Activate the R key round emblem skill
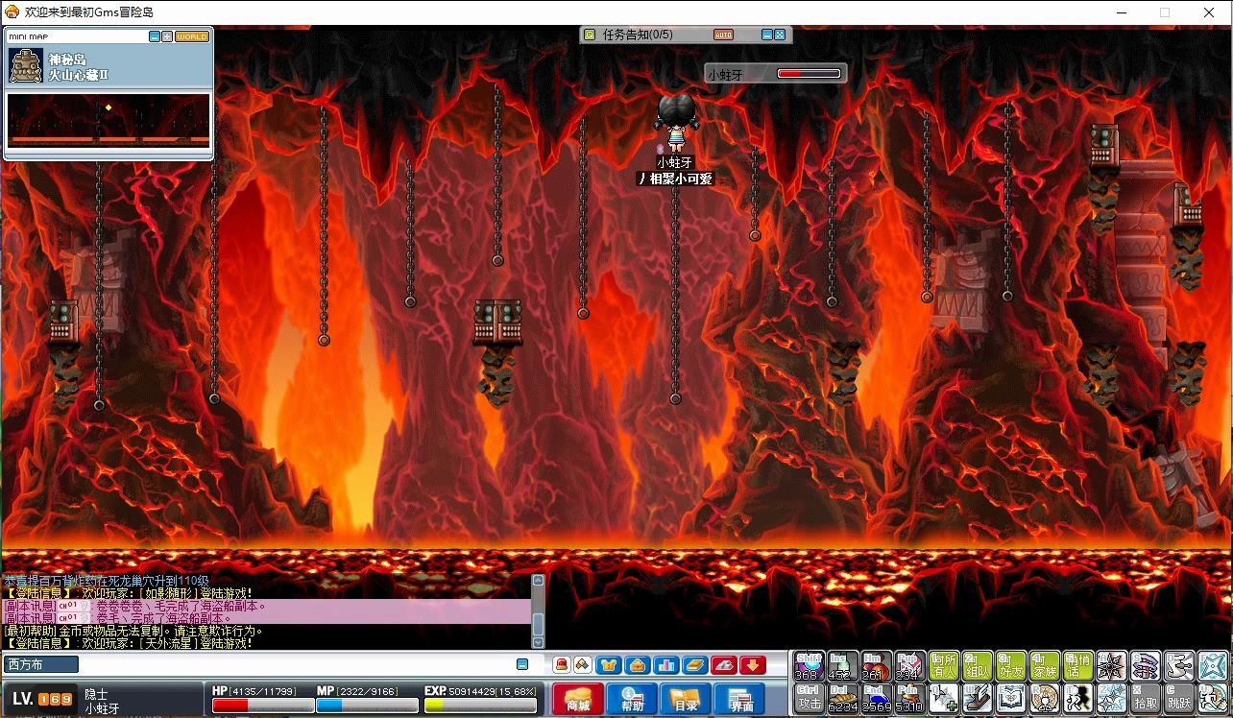Screen dimensions: 1233x718 coord(1045,698)
